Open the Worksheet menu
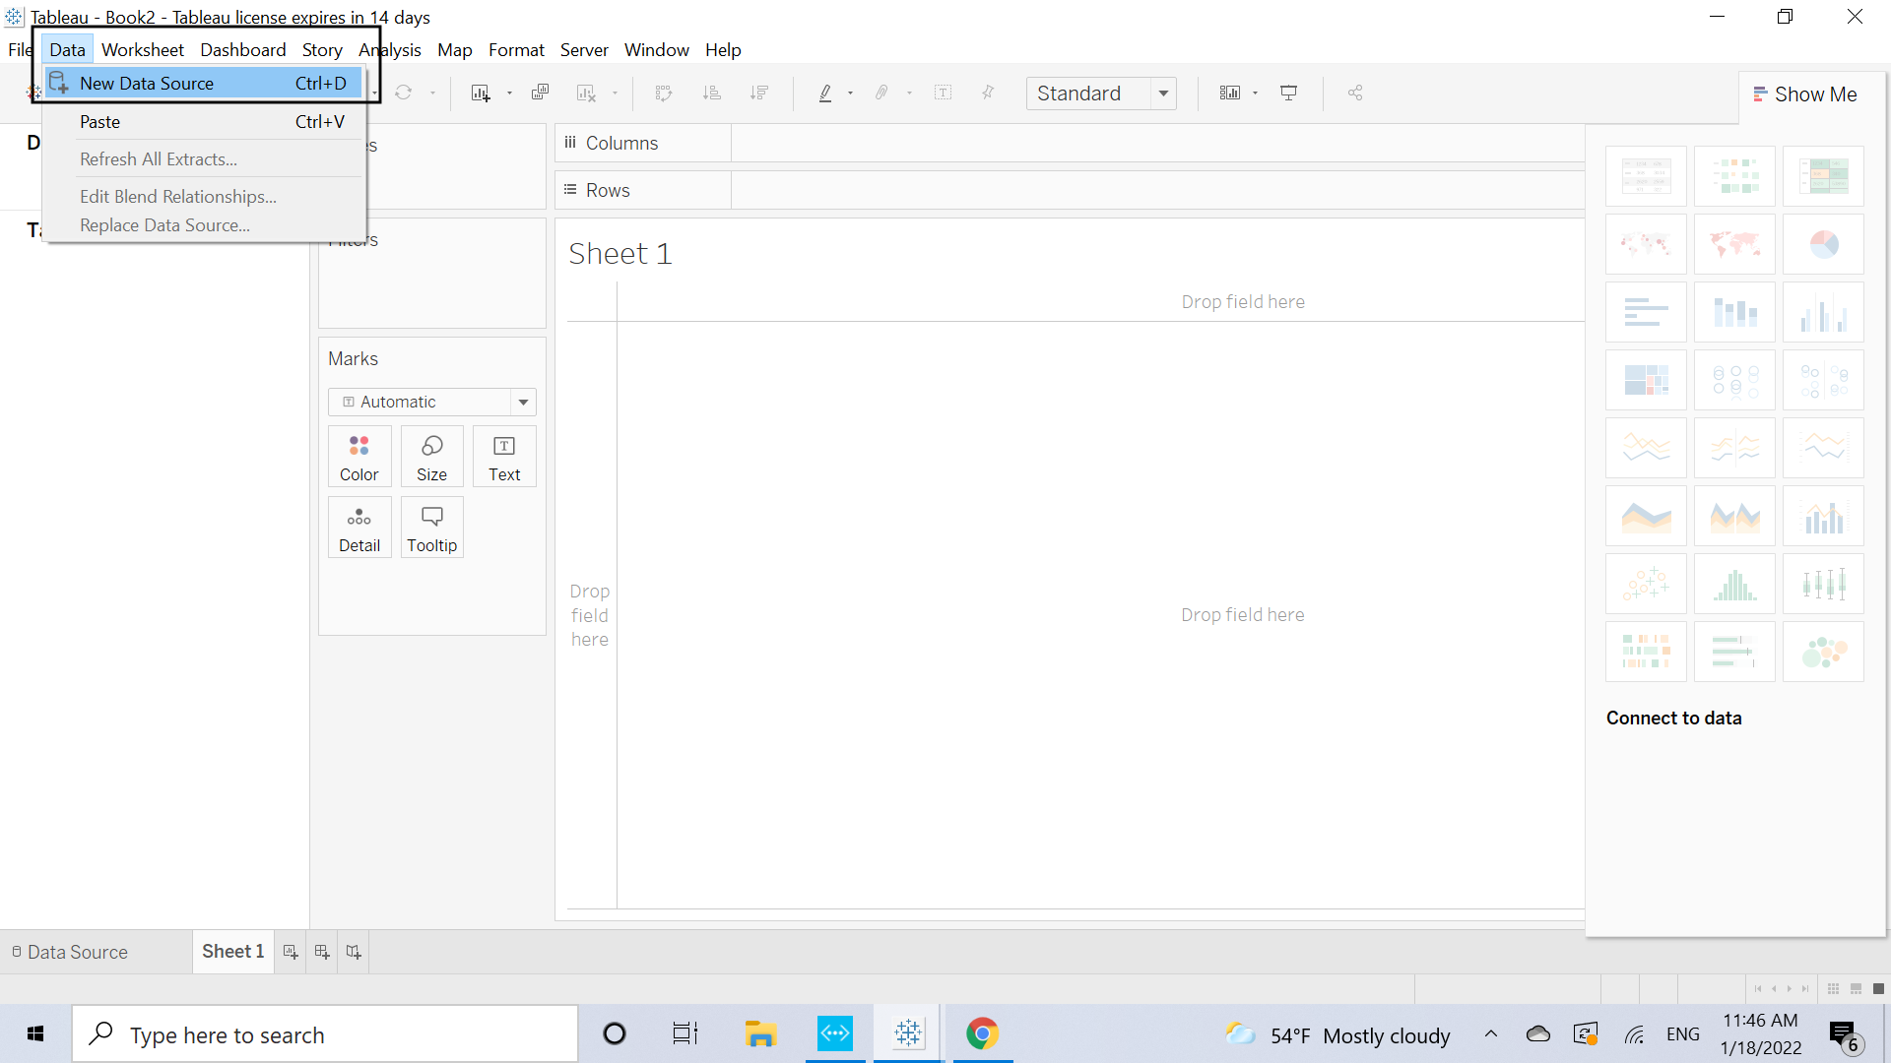 point(143,50)
